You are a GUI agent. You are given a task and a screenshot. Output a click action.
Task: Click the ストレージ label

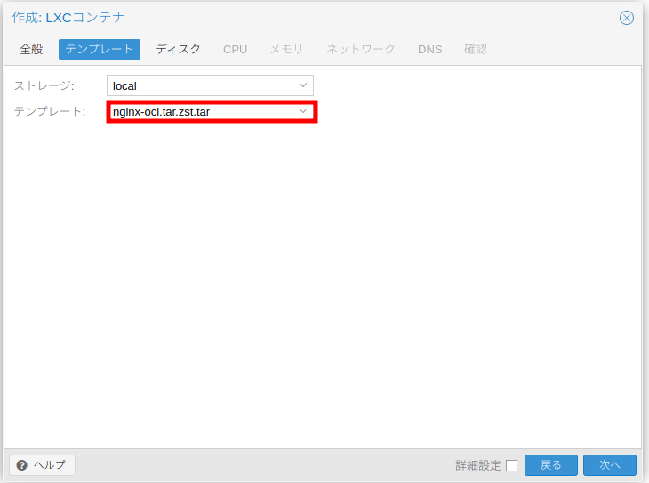44,85
